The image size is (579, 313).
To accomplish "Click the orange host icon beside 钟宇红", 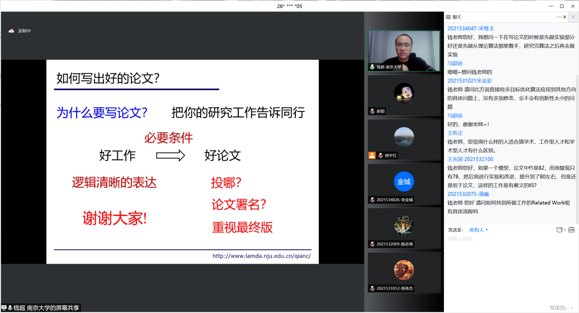I will 372,156.
